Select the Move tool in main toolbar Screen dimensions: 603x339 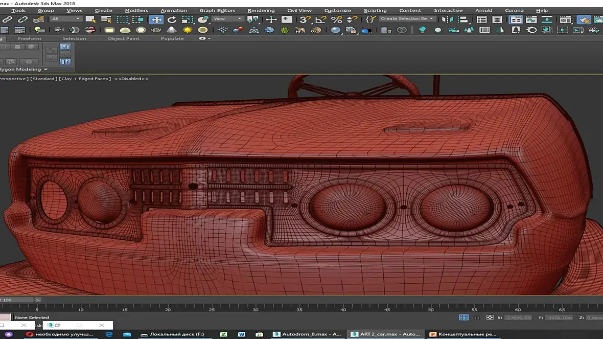click(x=156, y=19)
